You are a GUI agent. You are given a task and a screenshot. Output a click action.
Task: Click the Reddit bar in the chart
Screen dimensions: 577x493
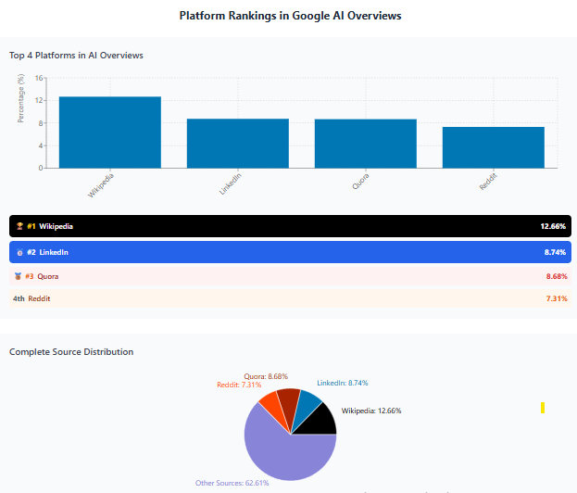(x=494, y=147)
